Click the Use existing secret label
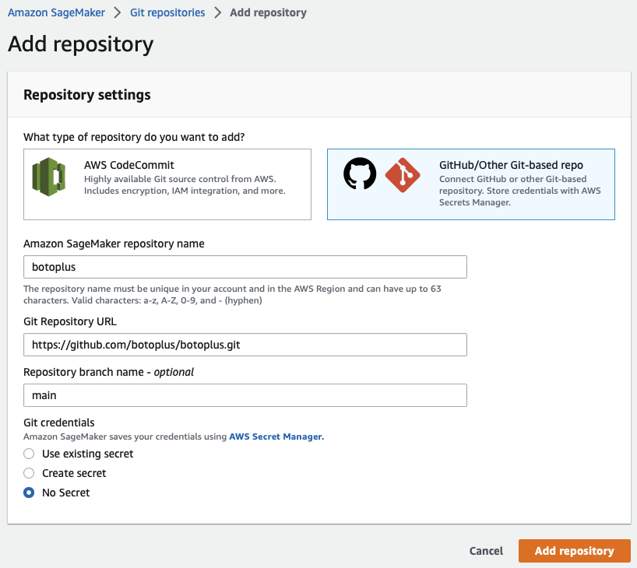The height and width of the screenshot is (568, 637). tap(88, 454)
